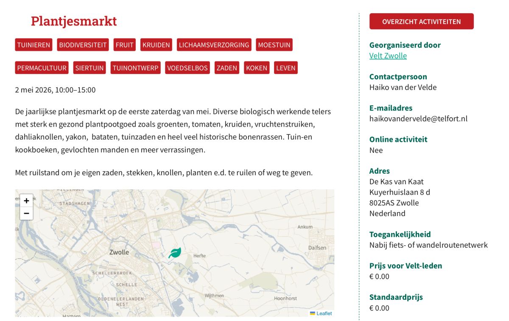509x321 pixels.
Task: Select the Tuinieren tag
Action: pyautogui.click(x=34, y=45)
